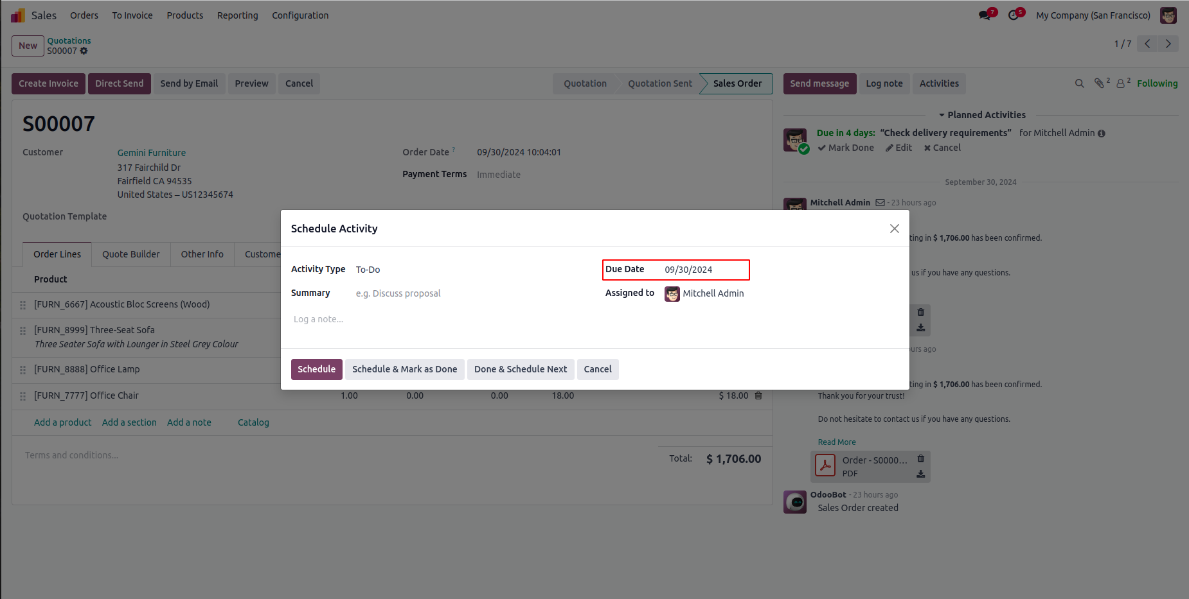Open the Reporting menu
Viewport: 1189px width, 599px height.
click(x=237, y=15)
